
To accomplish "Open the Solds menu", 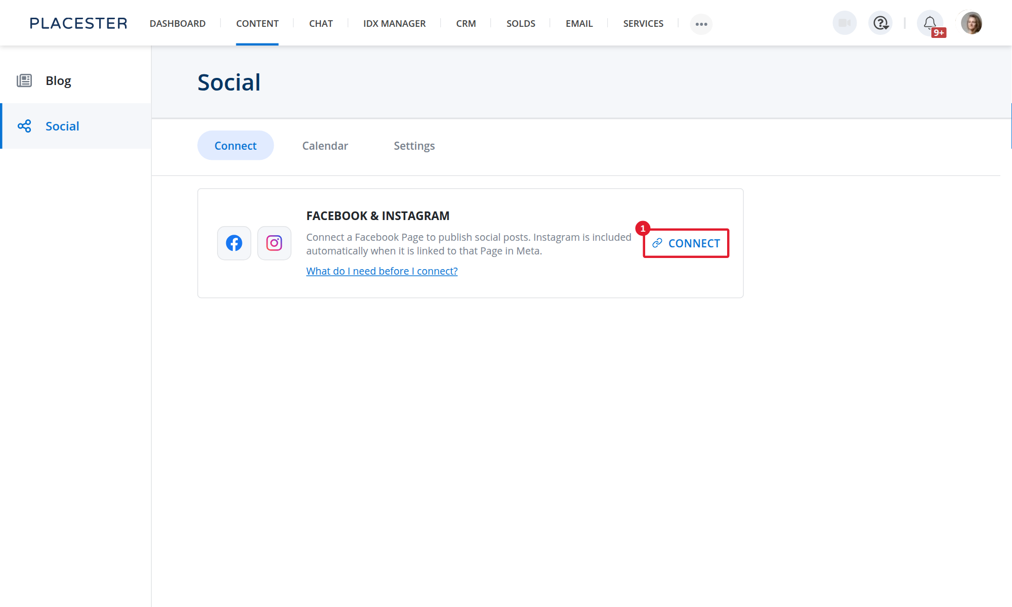I will (521, 23).
